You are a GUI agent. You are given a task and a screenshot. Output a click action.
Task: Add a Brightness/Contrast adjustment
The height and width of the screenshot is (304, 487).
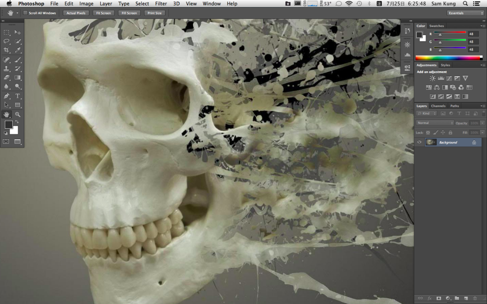[x=432, y=78]
